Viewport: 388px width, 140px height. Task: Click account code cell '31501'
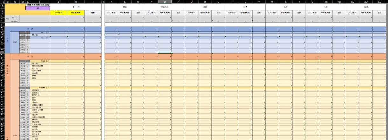[23, 129]
